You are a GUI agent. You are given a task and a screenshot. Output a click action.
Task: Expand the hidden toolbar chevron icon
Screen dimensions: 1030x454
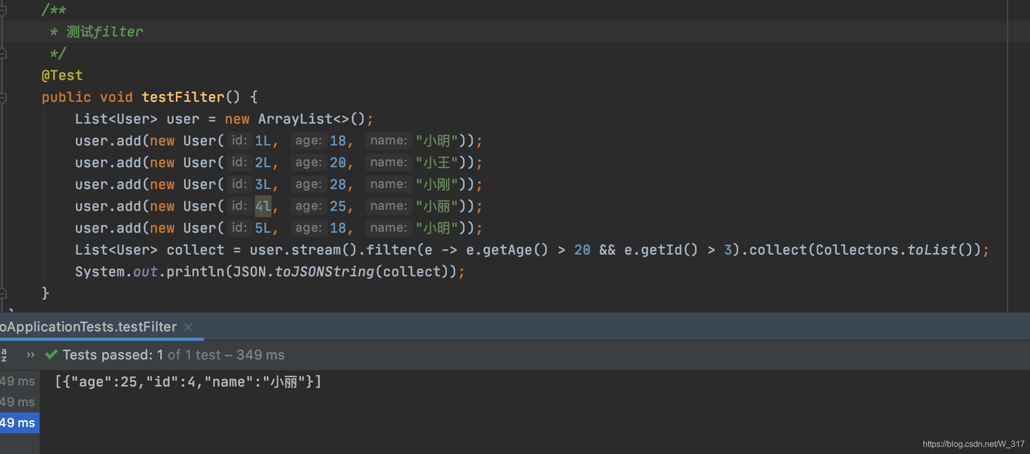coord(30,355)
